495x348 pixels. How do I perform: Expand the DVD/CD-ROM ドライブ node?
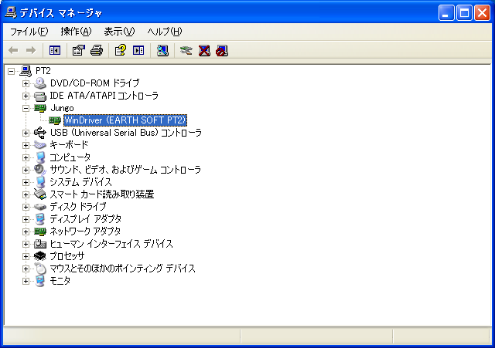coord(26,83)
